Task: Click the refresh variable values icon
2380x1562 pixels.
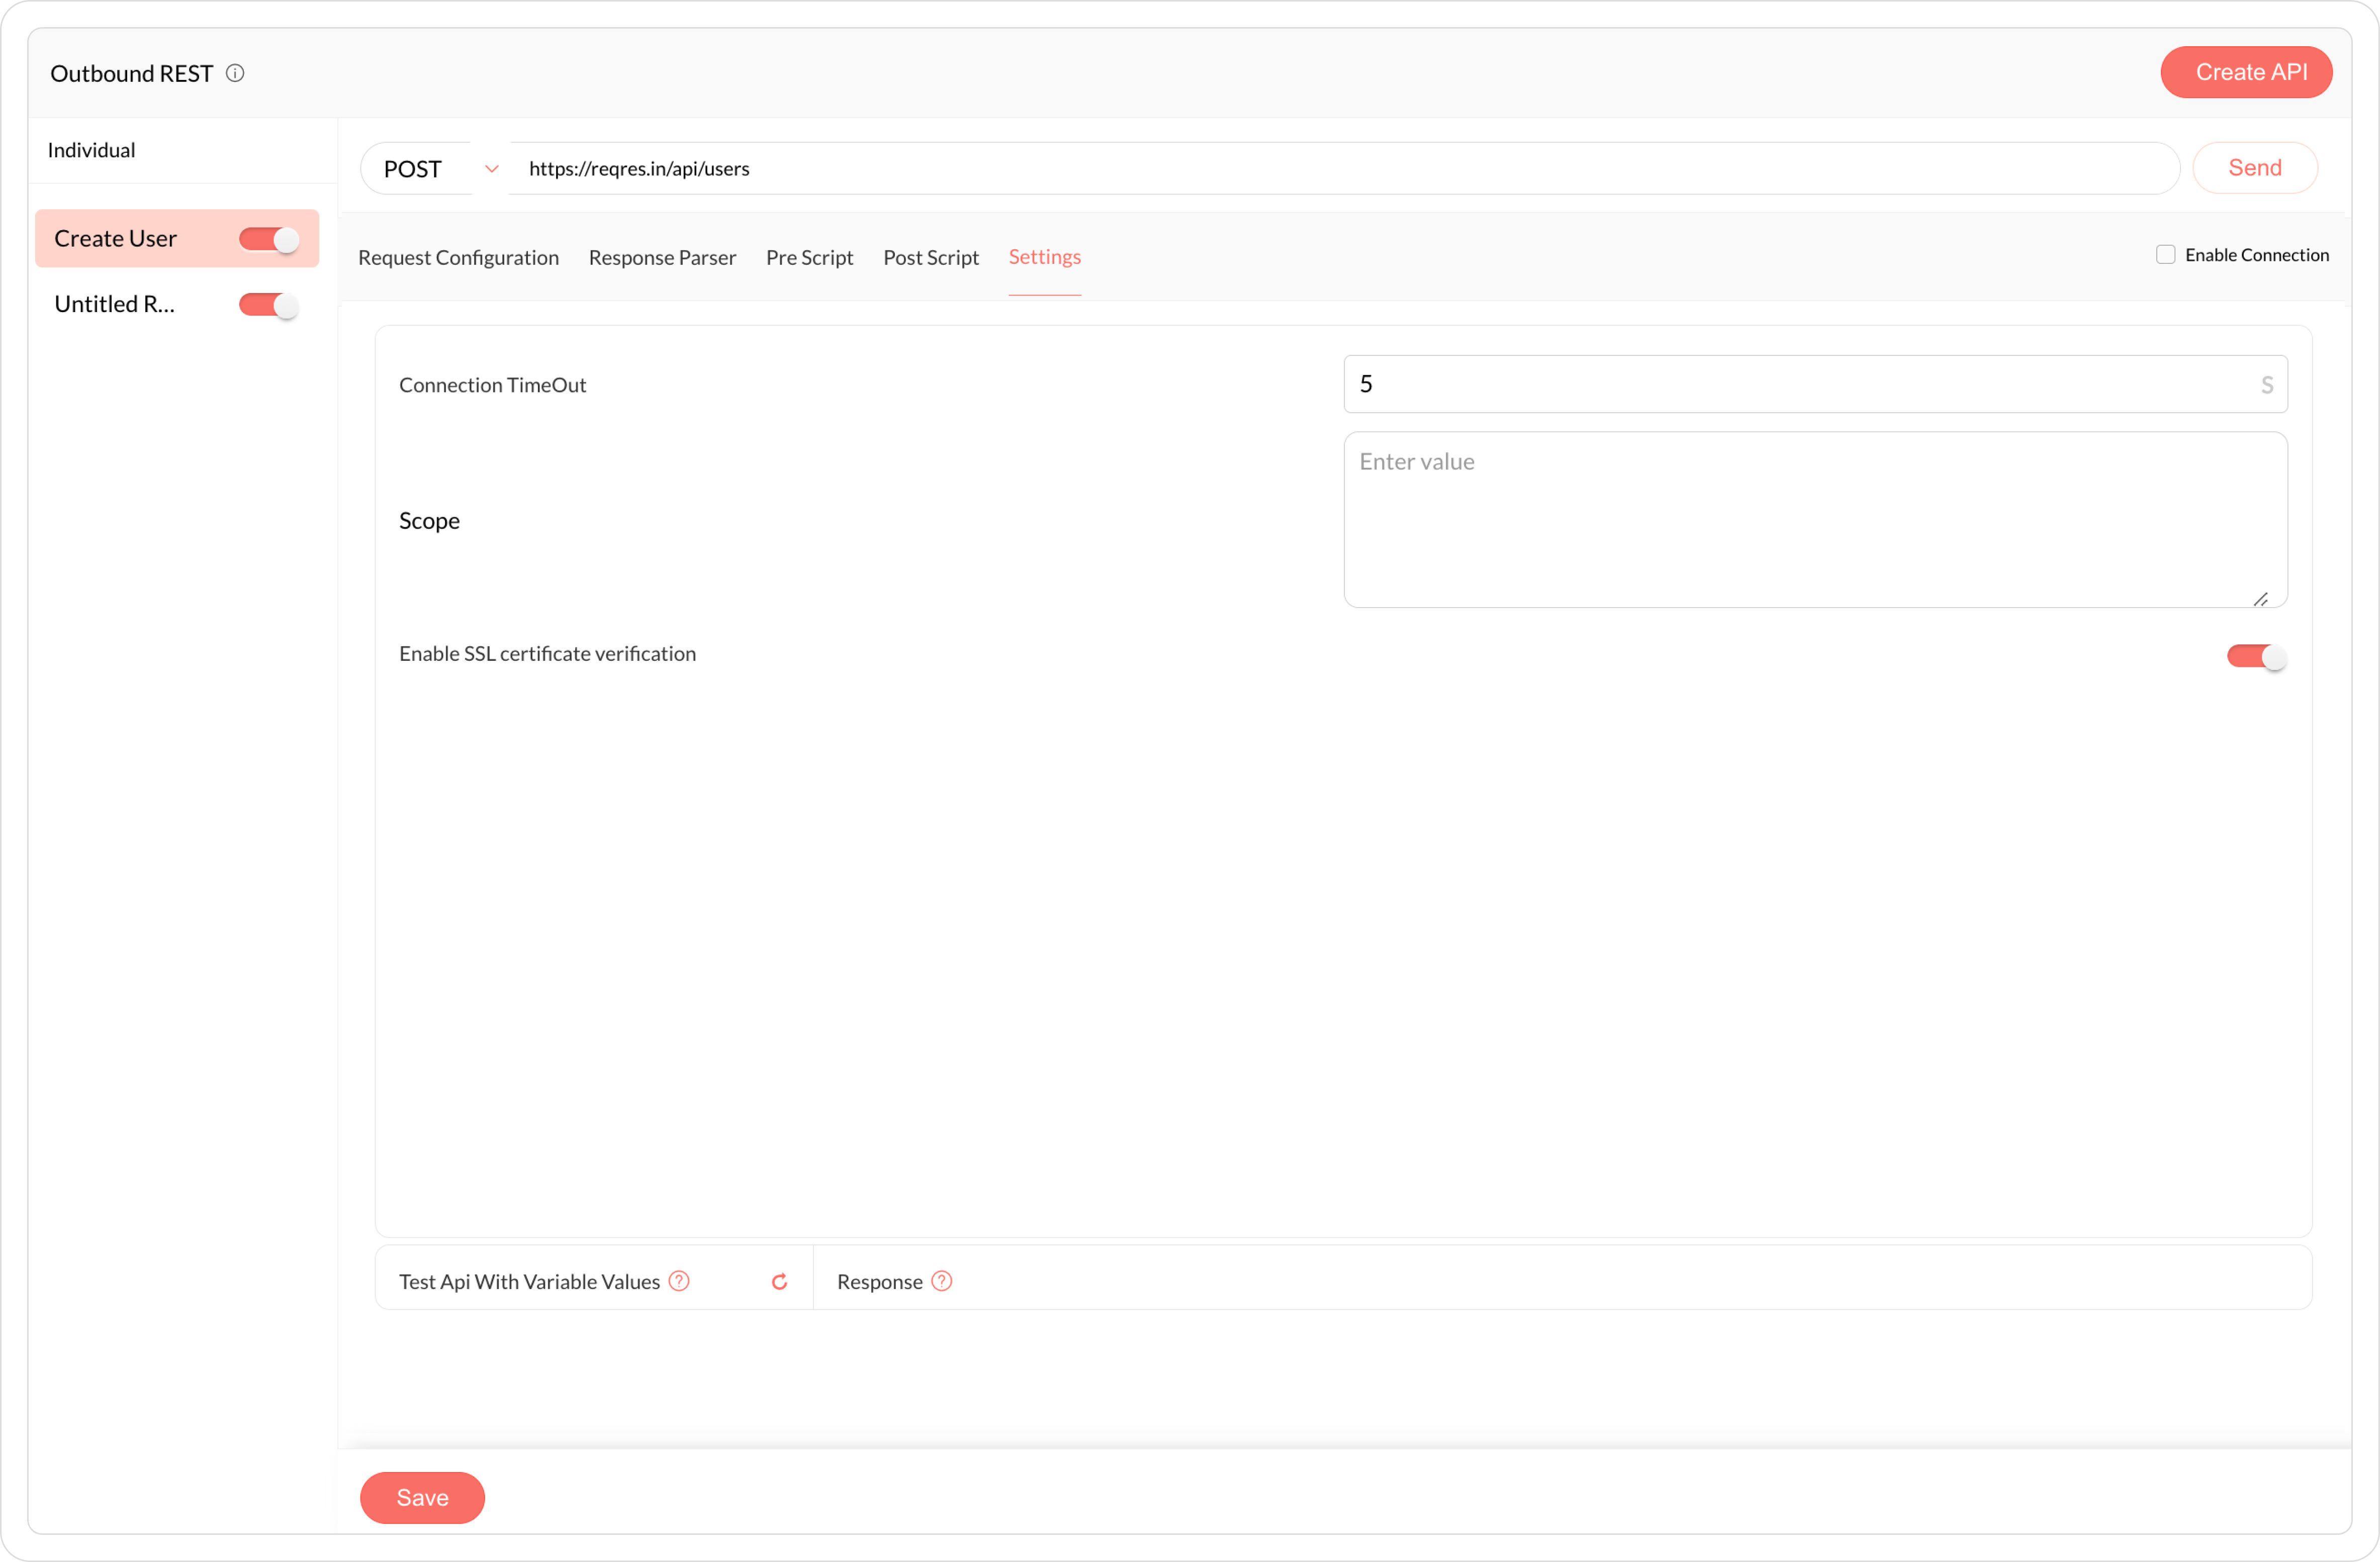Action: 780,1281
